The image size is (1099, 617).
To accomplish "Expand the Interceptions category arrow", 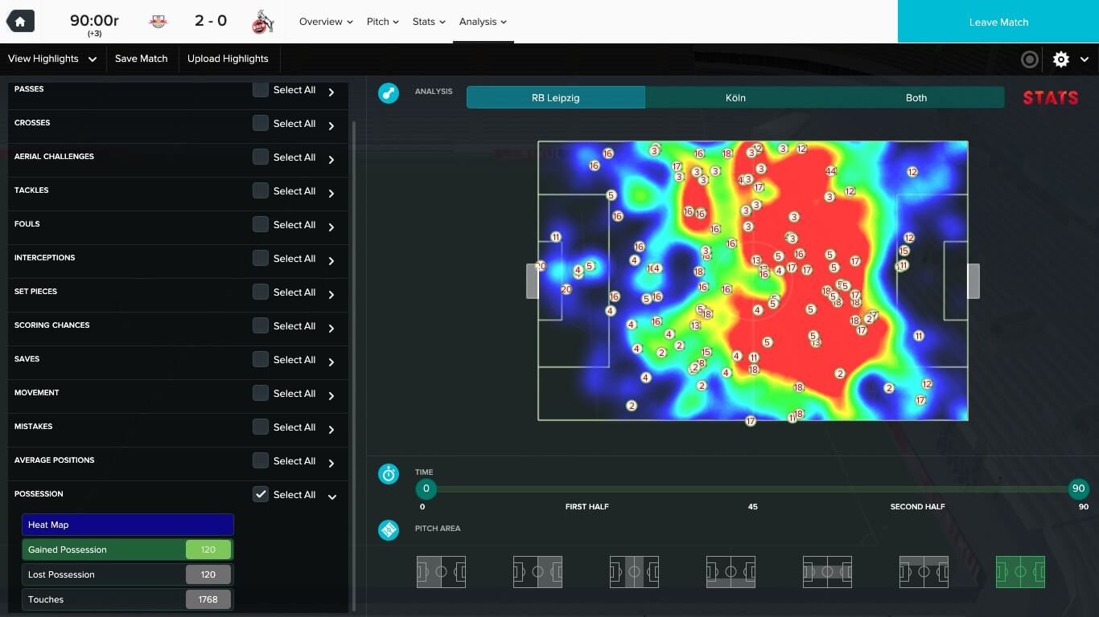I will pos(331,261).
